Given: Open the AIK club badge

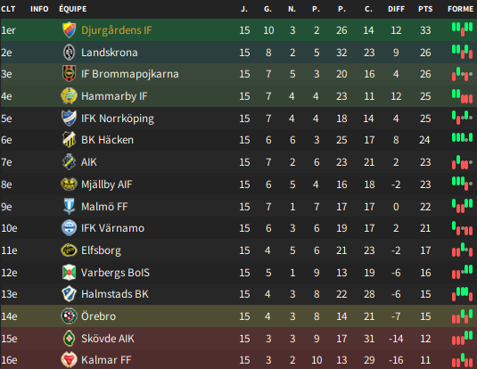Looking at the screenshot, I should (69, 162).
